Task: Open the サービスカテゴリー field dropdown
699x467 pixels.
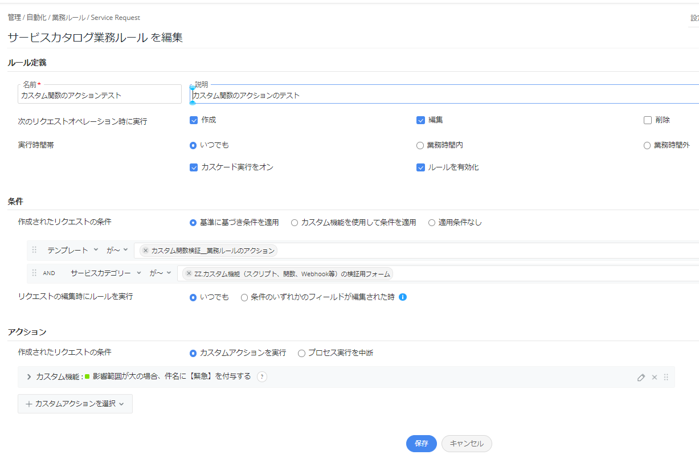Action: tap(105, 273)
